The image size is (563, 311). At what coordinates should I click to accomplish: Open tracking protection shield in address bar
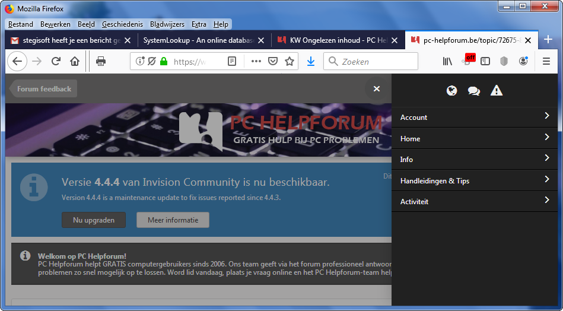(x=151, y=61)
